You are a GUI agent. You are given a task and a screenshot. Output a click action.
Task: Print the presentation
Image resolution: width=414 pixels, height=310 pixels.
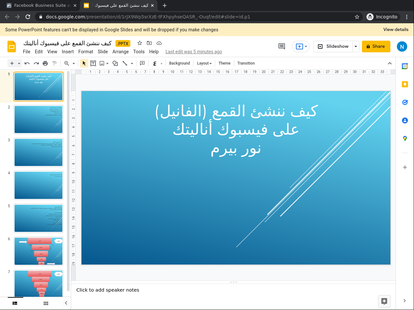pyautogui.click(x=45, y=63)
